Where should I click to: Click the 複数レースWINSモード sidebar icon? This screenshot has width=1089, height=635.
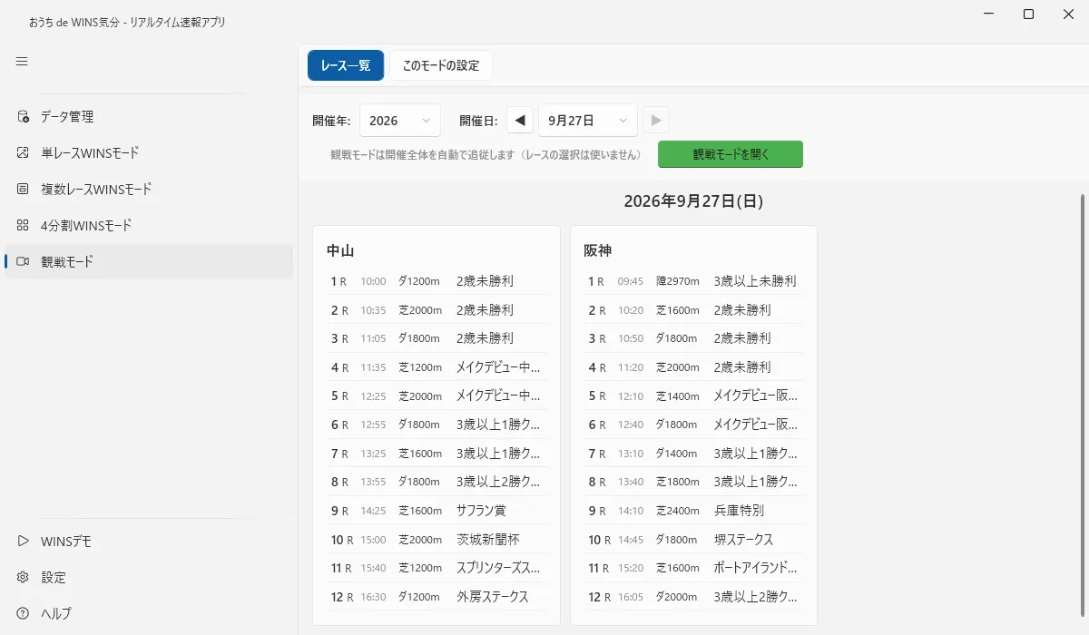point(23,189)
